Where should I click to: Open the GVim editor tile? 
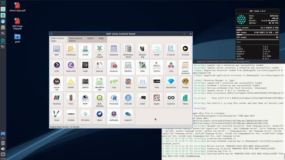click(142, 67)
